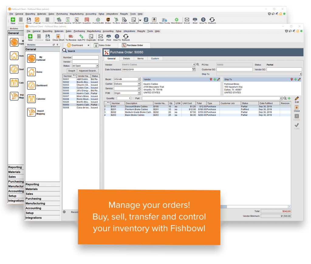Select order 50007 Mike's Bikes in the list

tap(81, 96)
